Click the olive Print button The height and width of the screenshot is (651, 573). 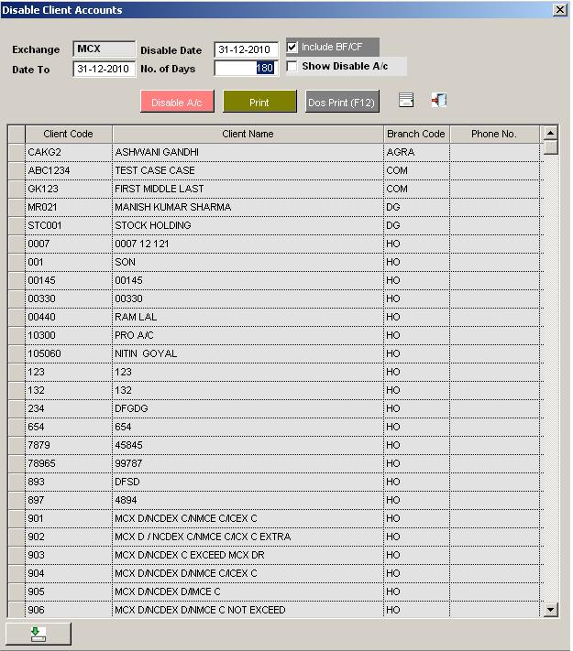[259, 102]
